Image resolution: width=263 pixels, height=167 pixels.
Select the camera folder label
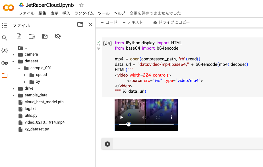pyautogui.click(x=31, y=54)
